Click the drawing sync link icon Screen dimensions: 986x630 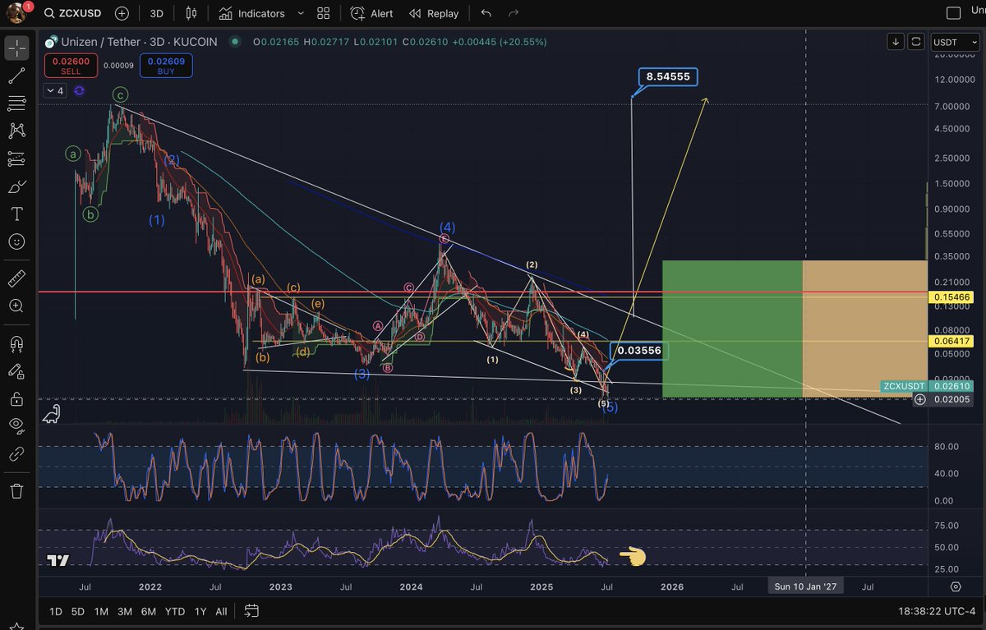(16, 453)
